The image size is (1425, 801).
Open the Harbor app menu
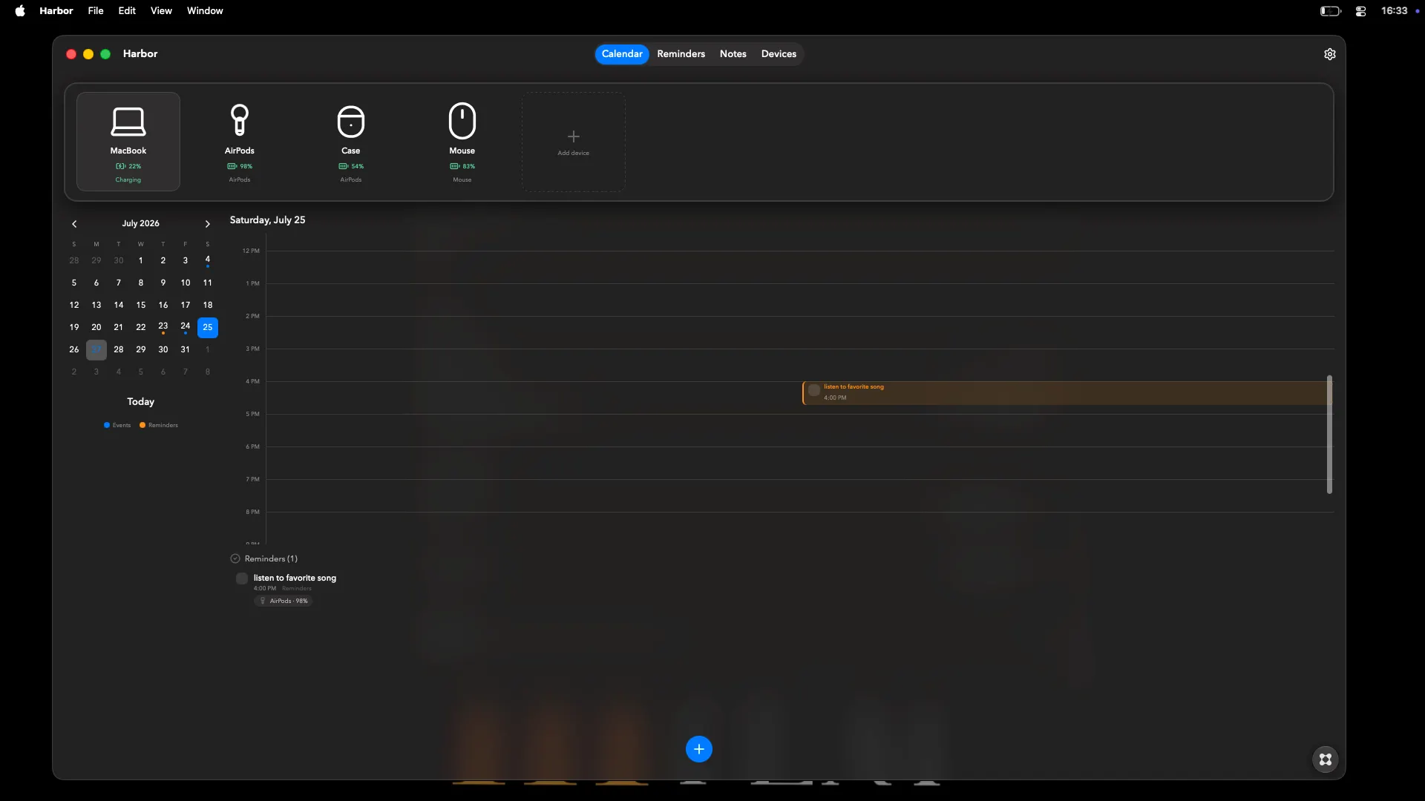[56, 10]
